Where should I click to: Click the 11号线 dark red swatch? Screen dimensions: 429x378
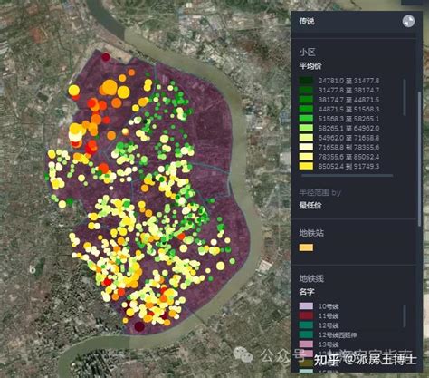[306, 315]
